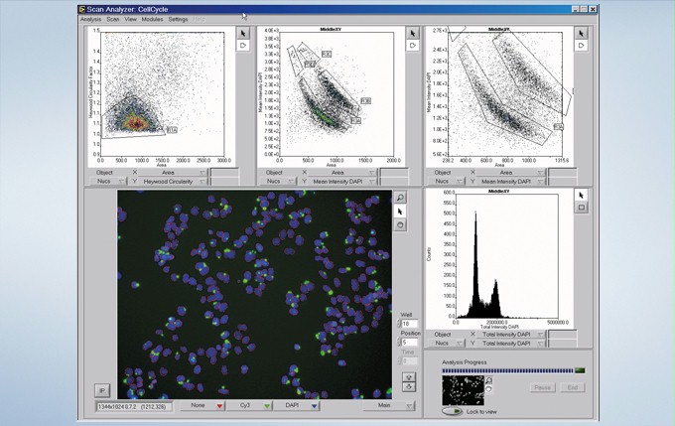The image size is (675, 426).
Task: Click the disabled Time input field
Action: pyautogui.click(x=409, y=361)
